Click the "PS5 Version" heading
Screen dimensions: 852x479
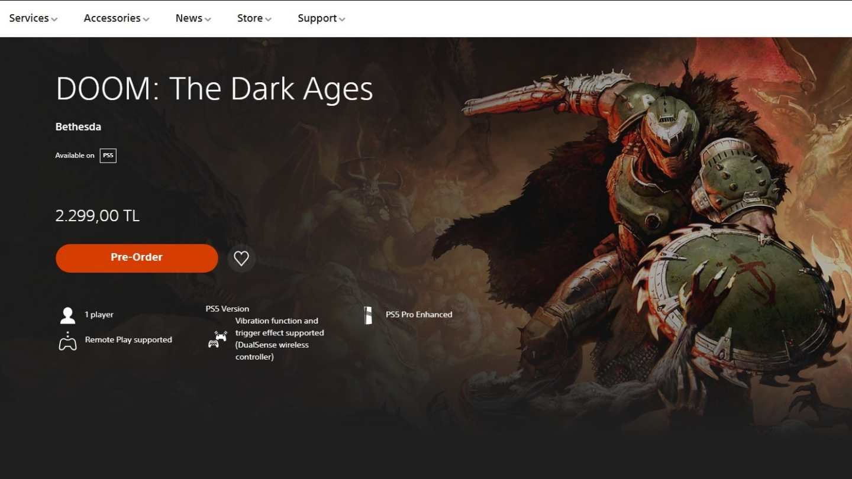227,309
